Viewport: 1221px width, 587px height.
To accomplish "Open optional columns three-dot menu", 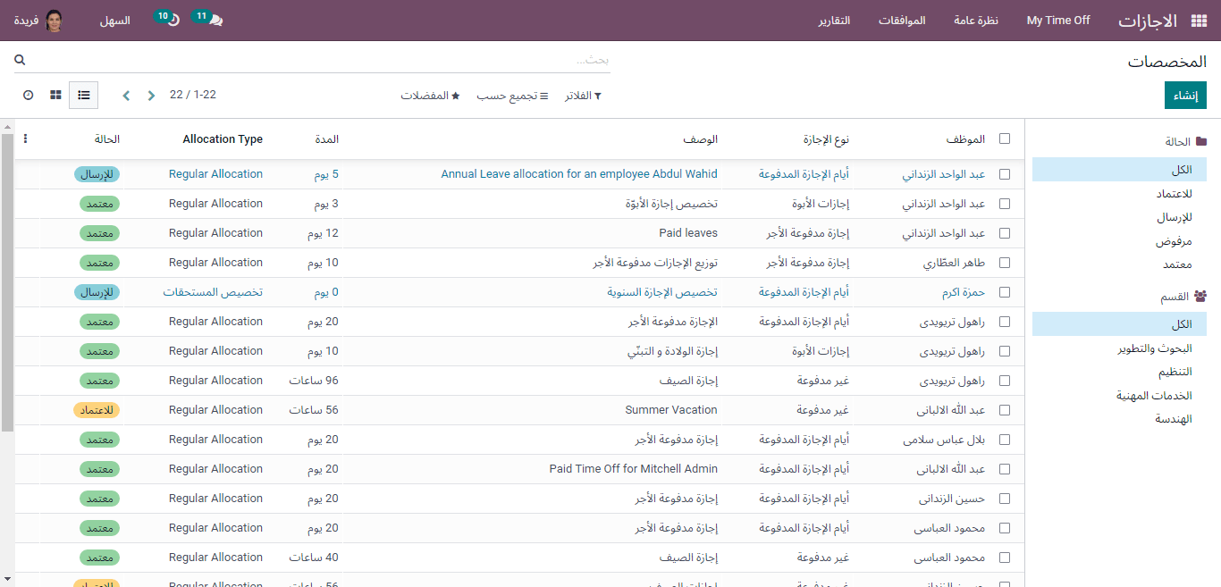I will [25, 139].
